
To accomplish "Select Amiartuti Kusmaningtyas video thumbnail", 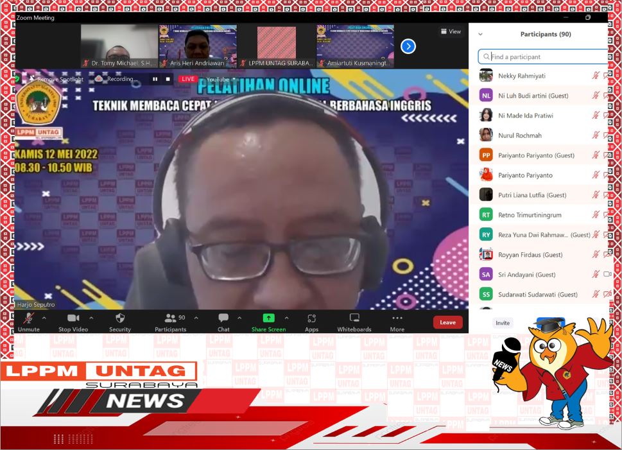I will point(355,46).
